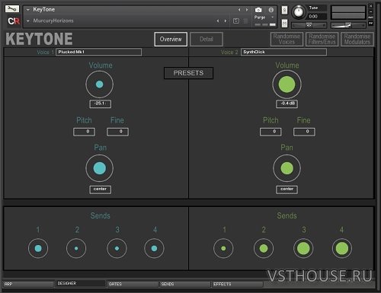The image size is (381, 293).
Task: Click Voice 1 pan center value
Action: click(100, 189)
